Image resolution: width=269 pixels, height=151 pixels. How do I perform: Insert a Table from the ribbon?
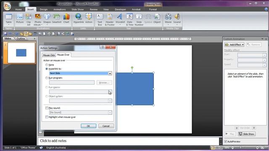[x=8, y=19]
